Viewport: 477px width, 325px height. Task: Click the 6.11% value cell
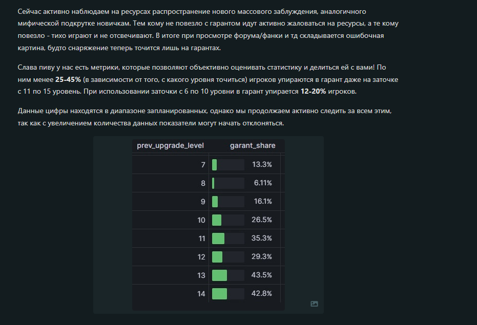(263, 183)
